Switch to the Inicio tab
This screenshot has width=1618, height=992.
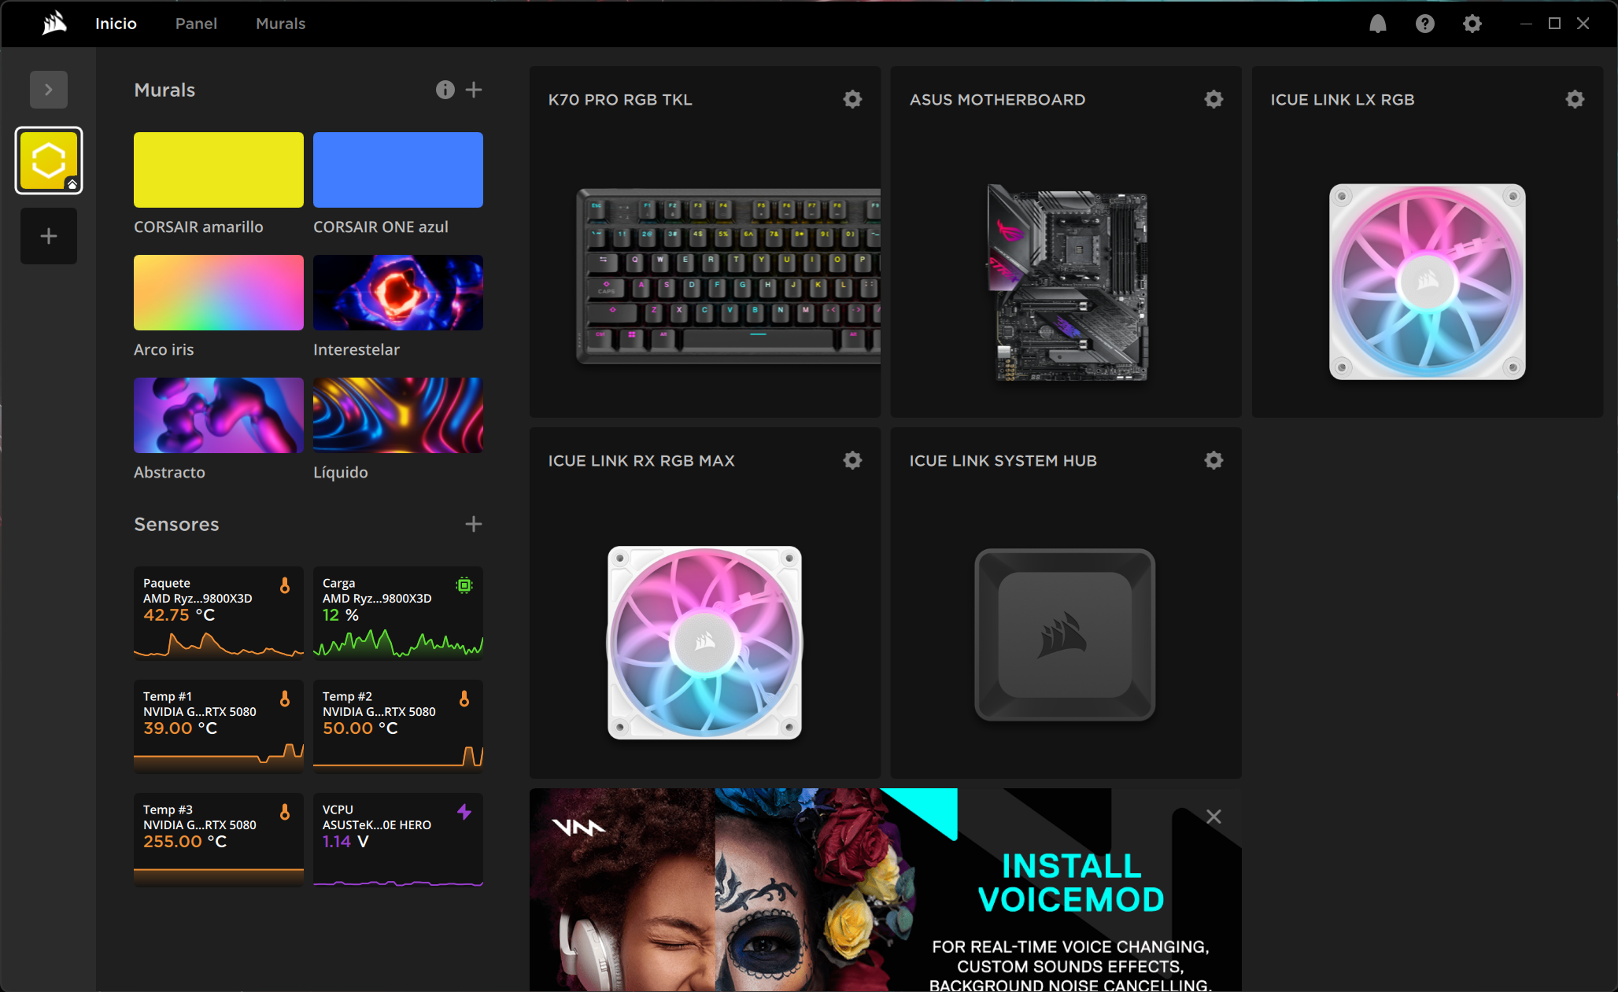(116, 24)
